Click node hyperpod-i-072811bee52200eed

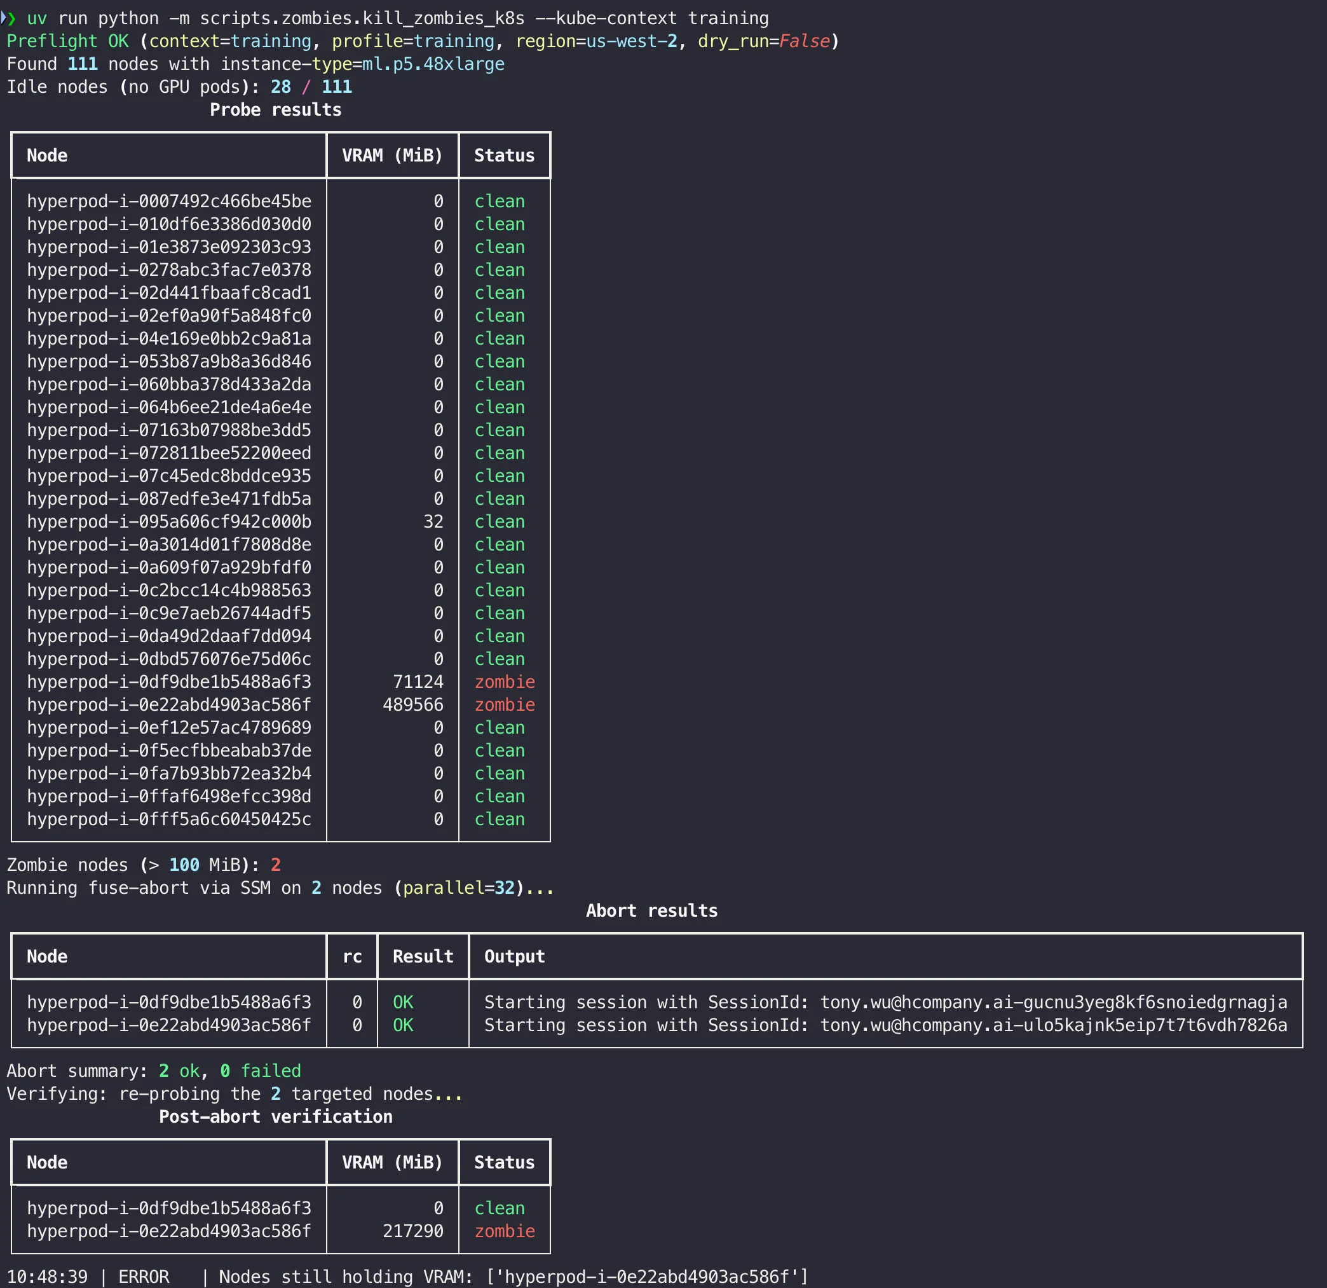coord(169,453)
